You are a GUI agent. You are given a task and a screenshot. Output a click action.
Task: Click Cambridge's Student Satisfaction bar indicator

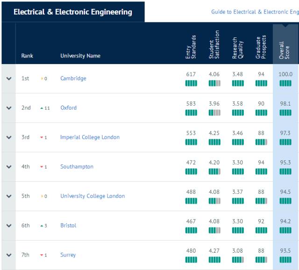coord(214,83)
